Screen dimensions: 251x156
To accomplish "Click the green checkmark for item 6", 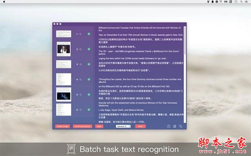I will click(x=89, y=109).
